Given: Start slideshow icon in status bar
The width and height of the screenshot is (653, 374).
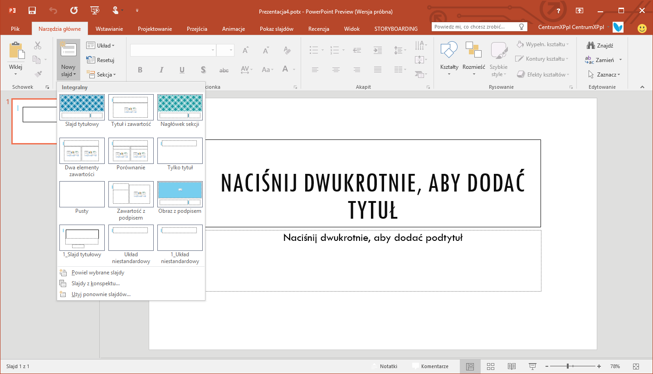Looking at the screenshot, I should (x=532, y=366).
